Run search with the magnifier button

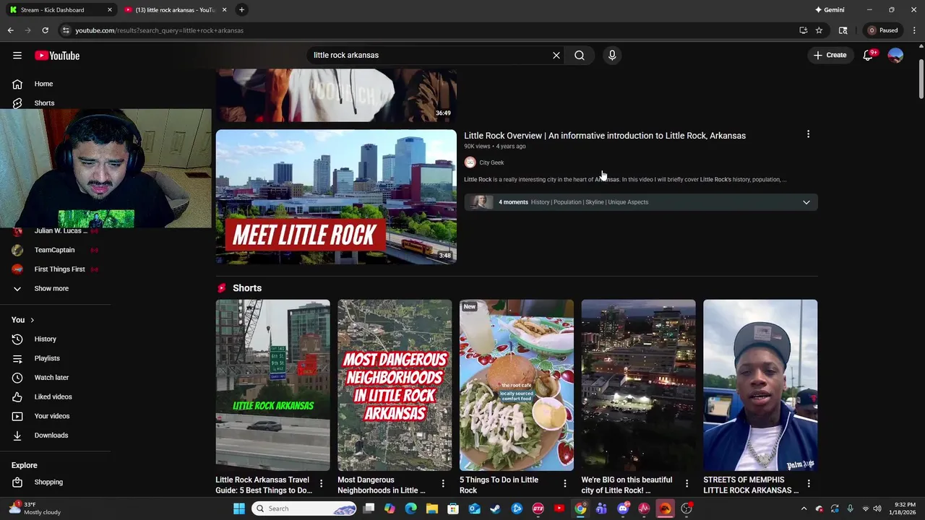[x=580, y=56]
